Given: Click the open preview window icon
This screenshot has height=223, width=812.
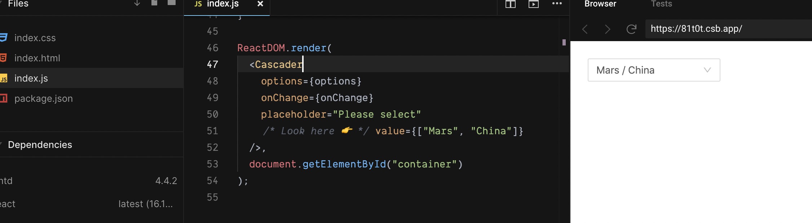Looking at the screenshot, I should coord(533,4).
